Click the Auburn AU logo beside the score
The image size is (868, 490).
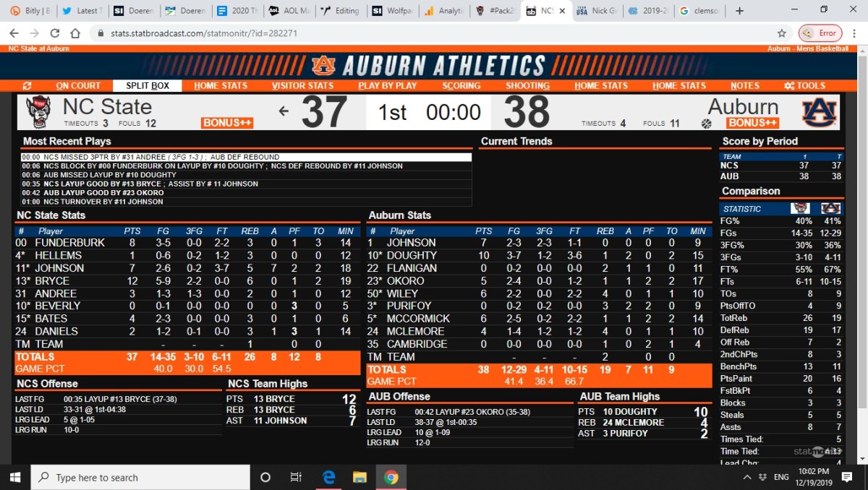819,112
